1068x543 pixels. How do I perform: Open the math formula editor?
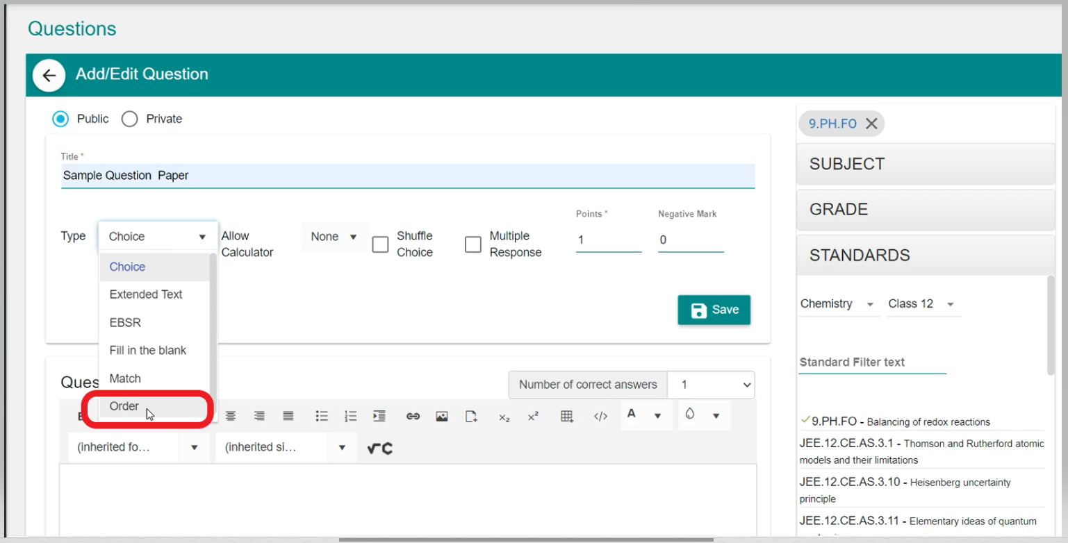380,449
